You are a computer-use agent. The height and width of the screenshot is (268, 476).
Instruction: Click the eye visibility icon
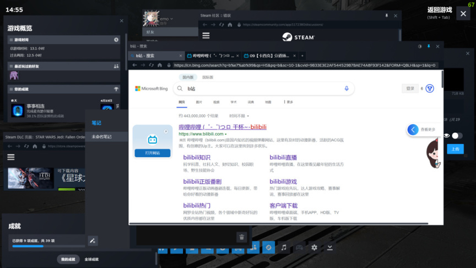coord(447,136)
